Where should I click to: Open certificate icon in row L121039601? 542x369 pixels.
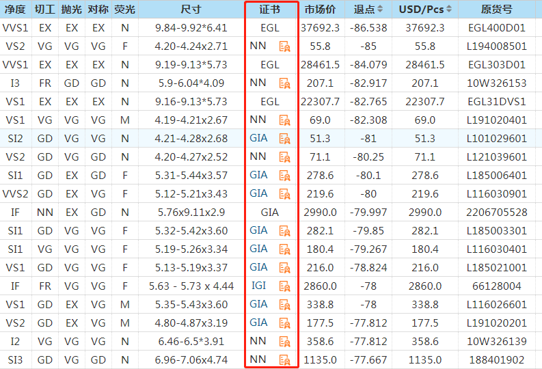click(284, 157)
